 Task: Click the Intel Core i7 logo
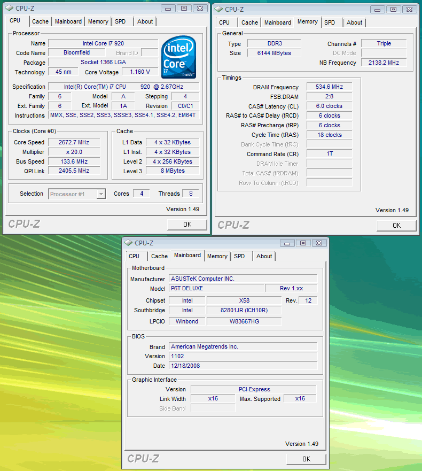tap(178, 57)
